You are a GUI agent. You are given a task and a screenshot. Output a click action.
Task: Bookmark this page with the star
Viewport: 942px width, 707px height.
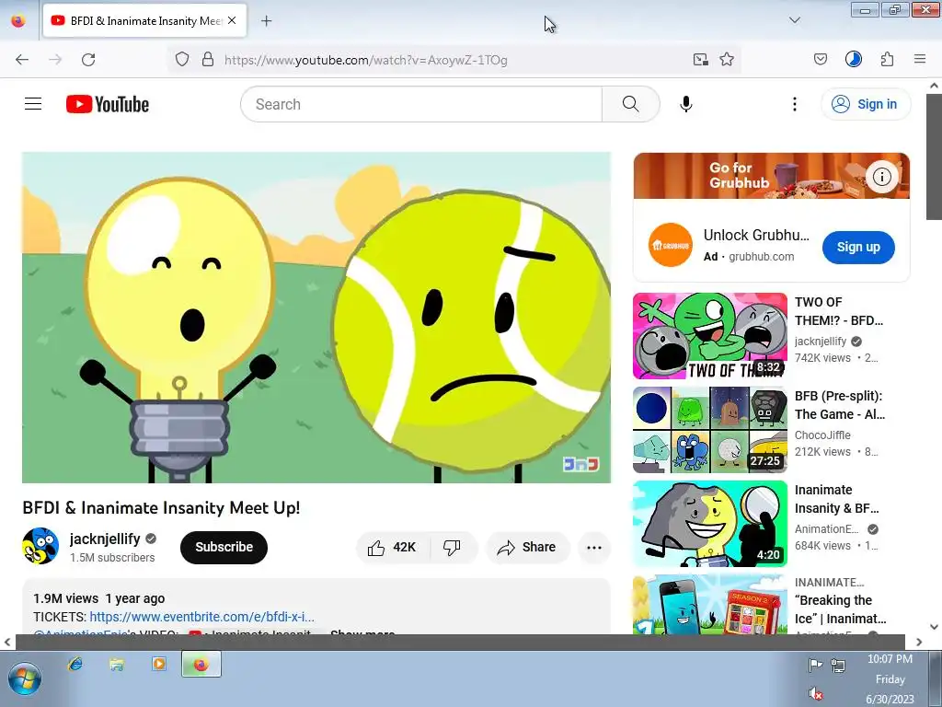point(727,59)
